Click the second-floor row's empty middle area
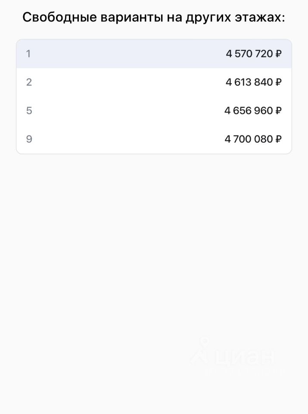The image size is (308, 414). [129, 82]
